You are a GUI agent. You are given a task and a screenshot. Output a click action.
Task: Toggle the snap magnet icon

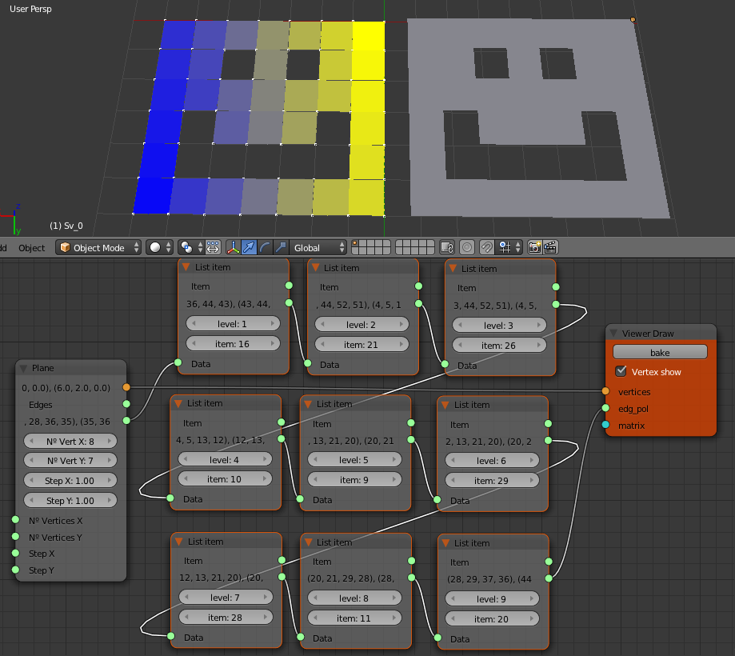487,247
